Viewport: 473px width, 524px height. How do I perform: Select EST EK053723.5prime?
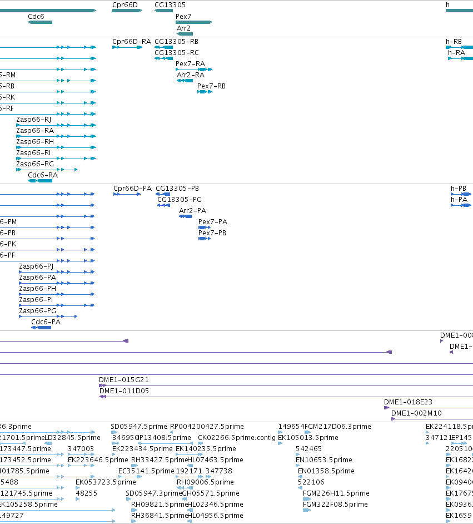(106, 482)
